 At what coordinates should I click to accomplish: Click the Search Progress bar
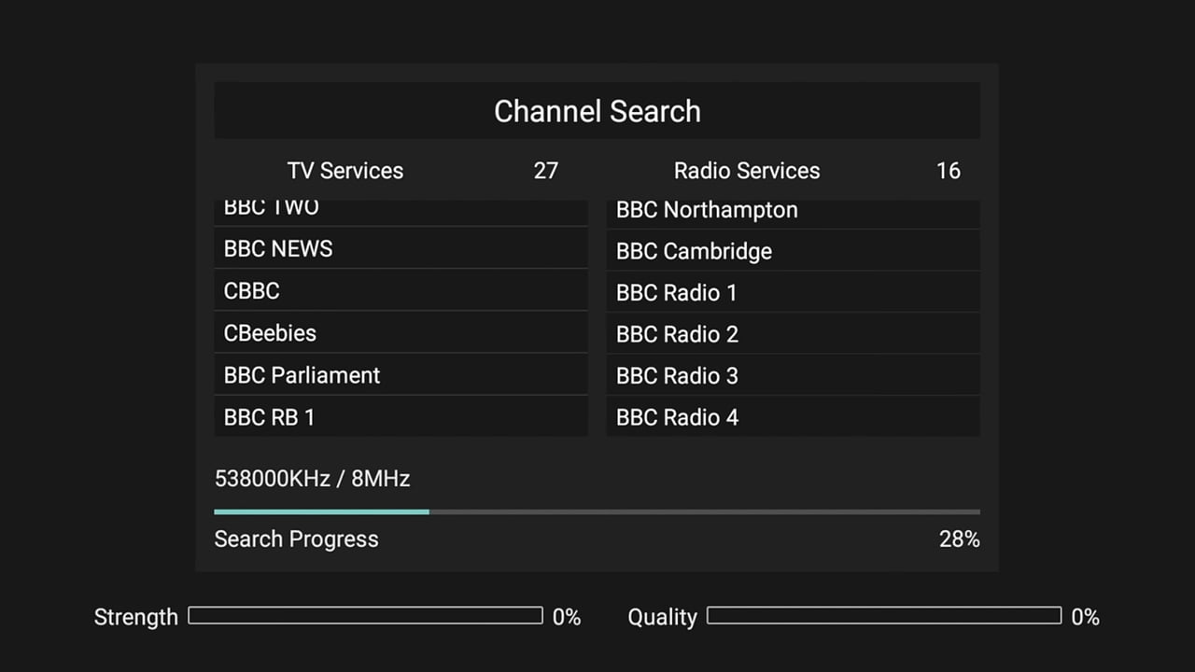point(597,511)
